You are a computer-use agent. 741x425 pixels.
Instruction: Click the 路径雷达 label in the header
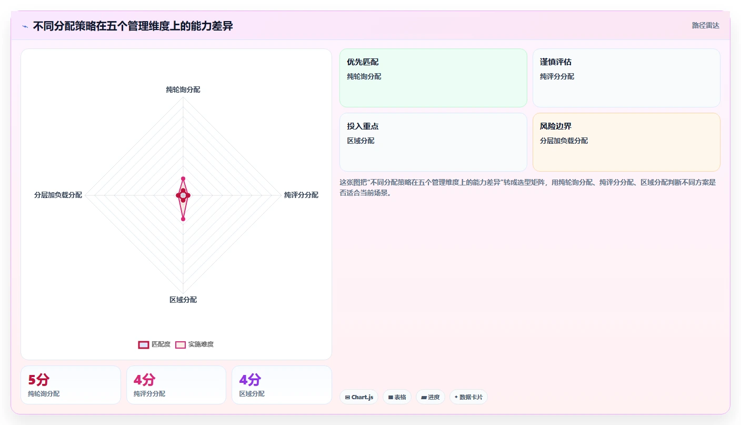705,25
